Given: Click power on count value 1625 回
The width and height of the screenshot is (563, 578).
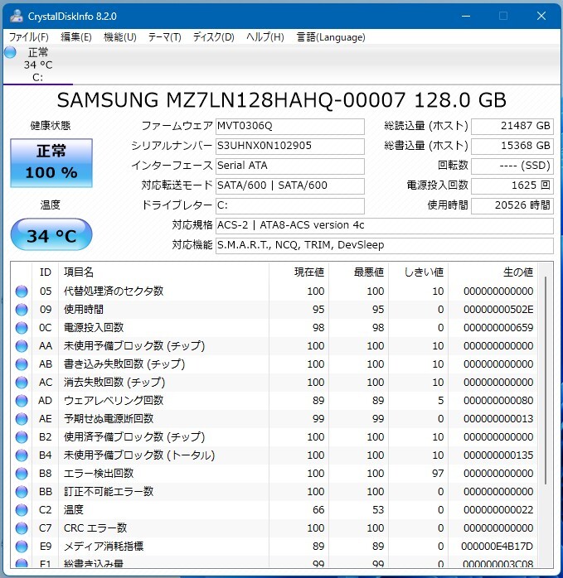Looking at the screenshot, I should (512, 185).
